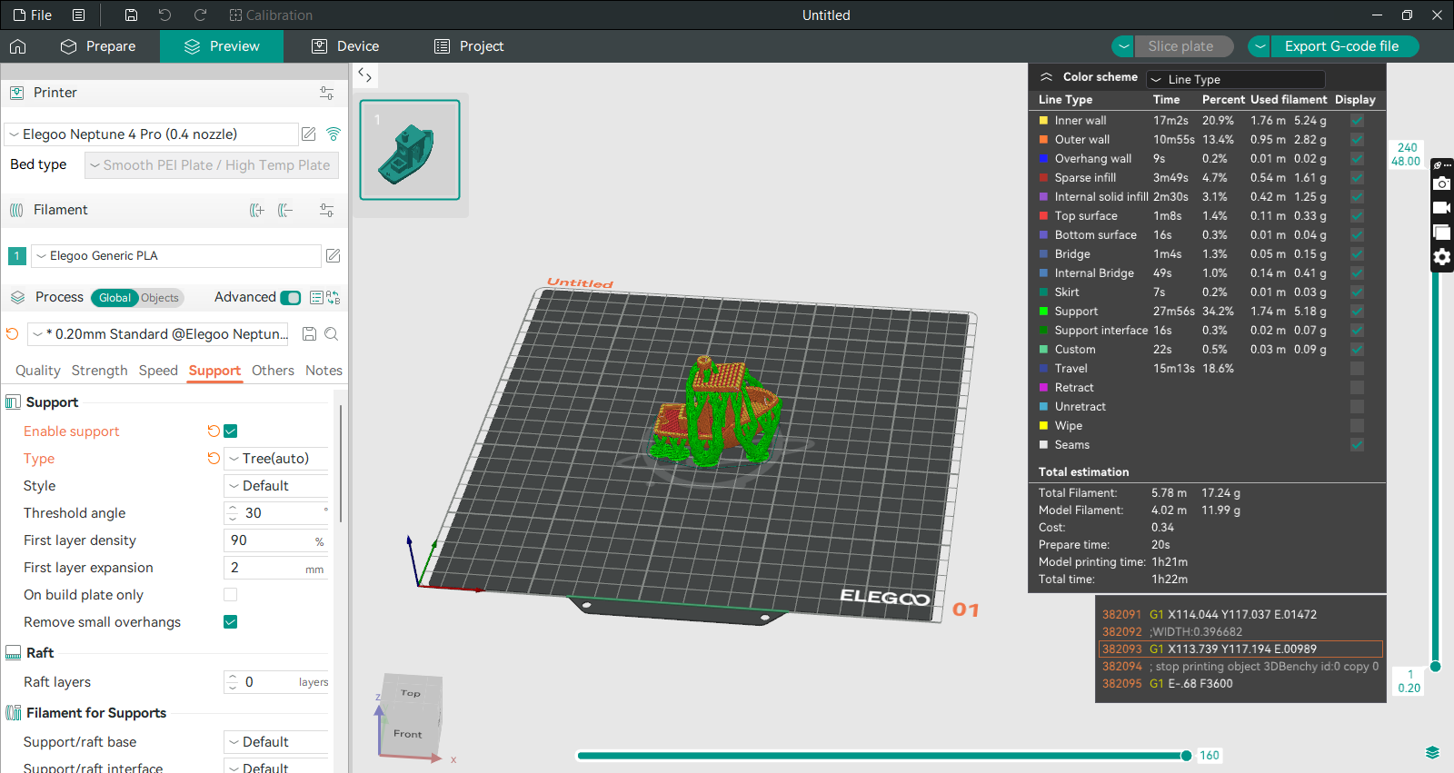Edit the Elegoo Generic PLA preset

(x=334, y=256)
